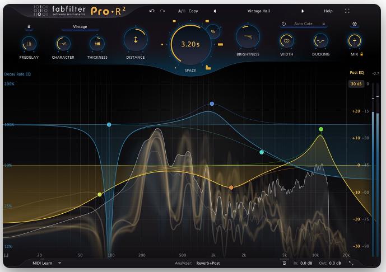Select the orange Post EQ dip node
The height and width of the screenshot is (272, 386).
231,187
